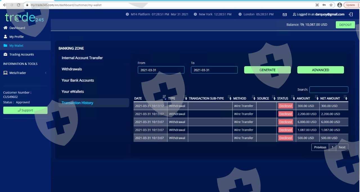Click the 2021-03-31 10:13:12 date cell
Viewport: 360px width, 192px height.
pyautogui.click(x=150, y=106)
